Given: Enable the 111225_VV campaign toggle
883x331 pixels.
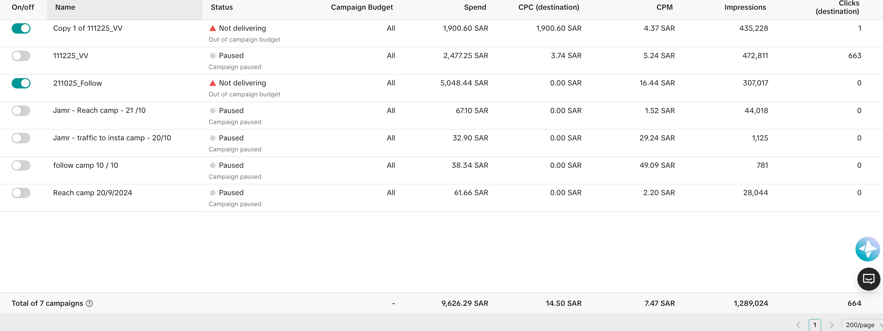Looking at the screenshot, I should point(21,56).
